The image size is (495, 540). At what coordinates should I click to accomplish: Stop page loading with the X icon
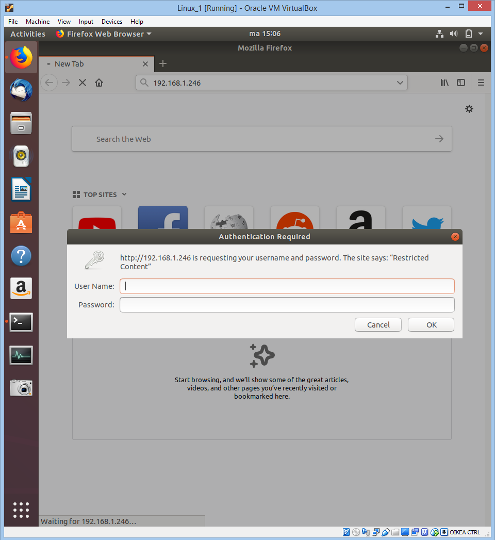(x=82, y=83)
